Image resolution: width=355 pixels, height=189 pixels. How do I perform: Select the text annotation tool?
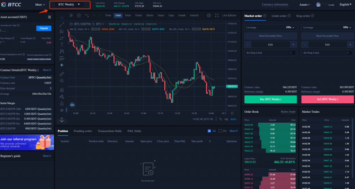click(62, 45)
